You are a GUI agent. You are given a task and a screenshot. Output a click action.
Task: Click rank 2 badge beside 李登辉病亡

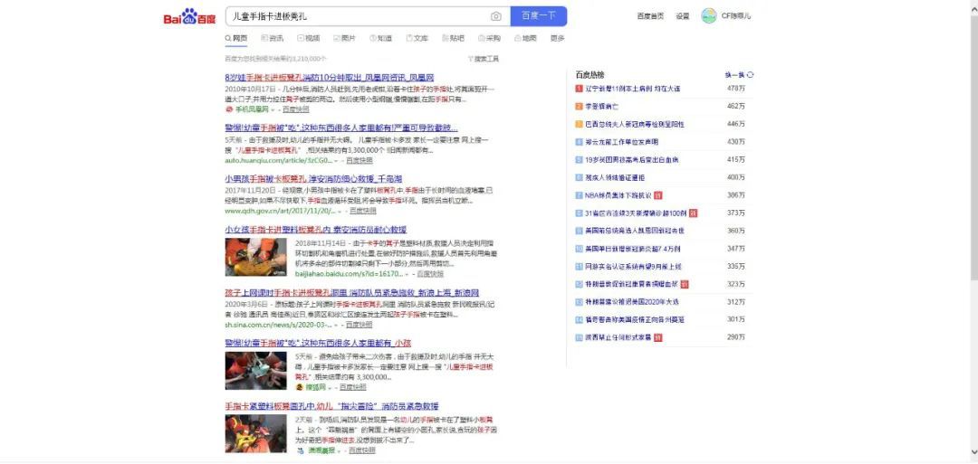(x=579, y=107)
